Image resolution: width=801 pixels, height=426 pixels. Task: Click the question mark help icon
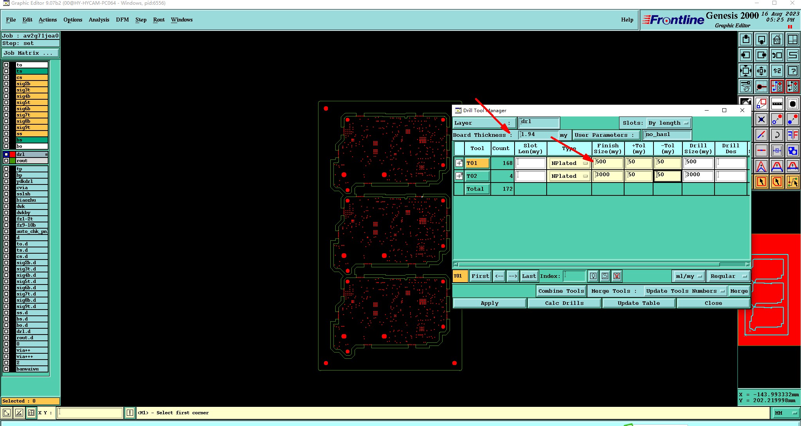792,71
